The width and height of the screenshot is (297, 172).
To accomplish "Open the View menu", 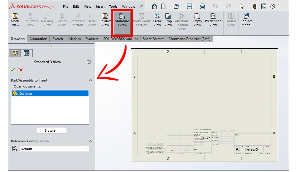I will pyautogui.click(x=87, y=7).
